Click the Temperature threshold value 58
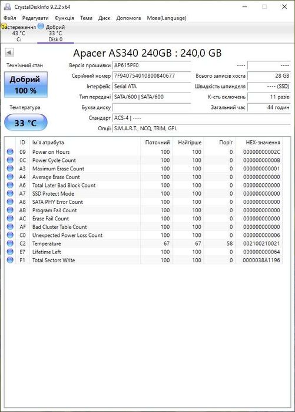 click(x=230, y=243)
